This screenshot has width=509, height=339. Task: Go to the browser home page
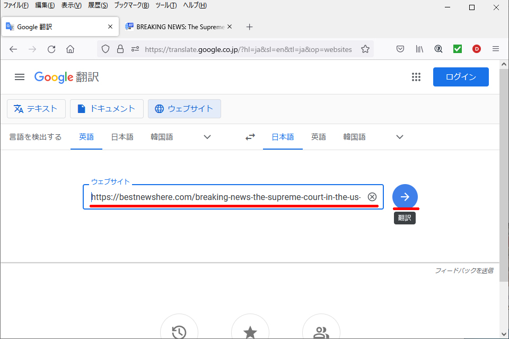(70, 49)
